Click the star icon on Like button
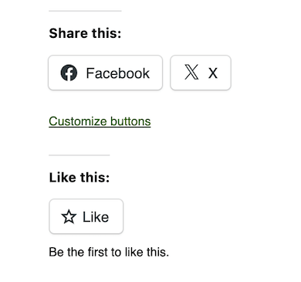This screenshot has width=301, height=282. point(69,216)
